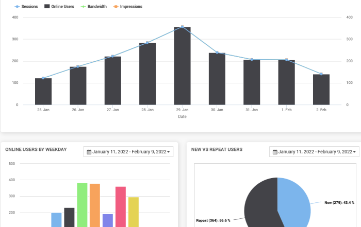Viewport: 361px width, 227px height.
Task: Click the 'ONLINE USERS BY WEEKDAY' heading
Action: click(36, 150)
